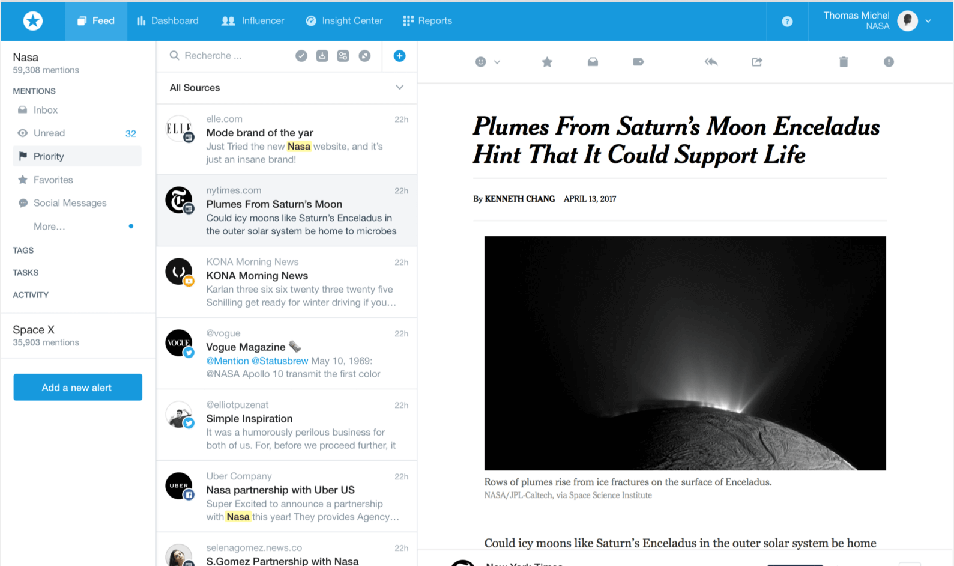Open the Thomas Michel account dropdown arrow
The width and height of the screenshot is (954, 566).
928,21
